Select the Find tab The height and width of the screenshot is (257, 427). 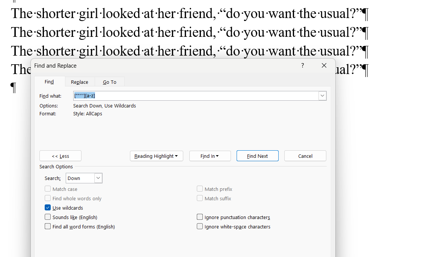[49, 82]
